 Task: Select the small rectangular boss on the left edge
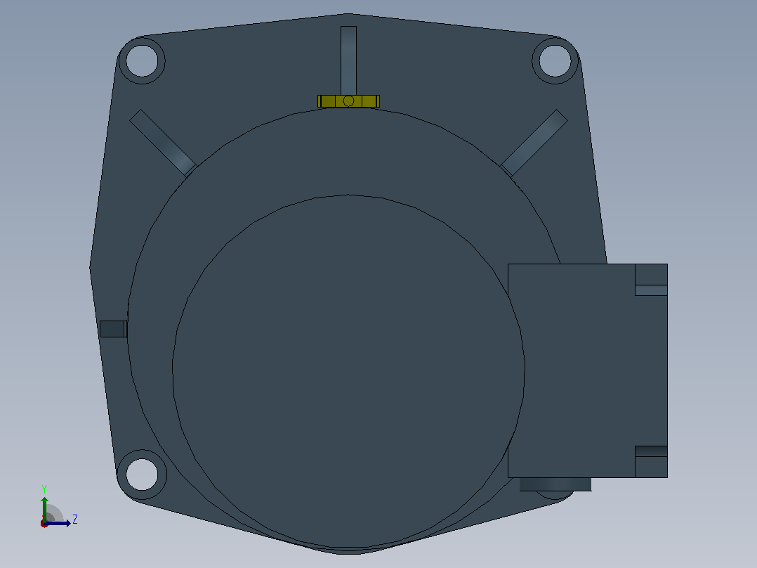pyautogui.click(x=113, y=329)
